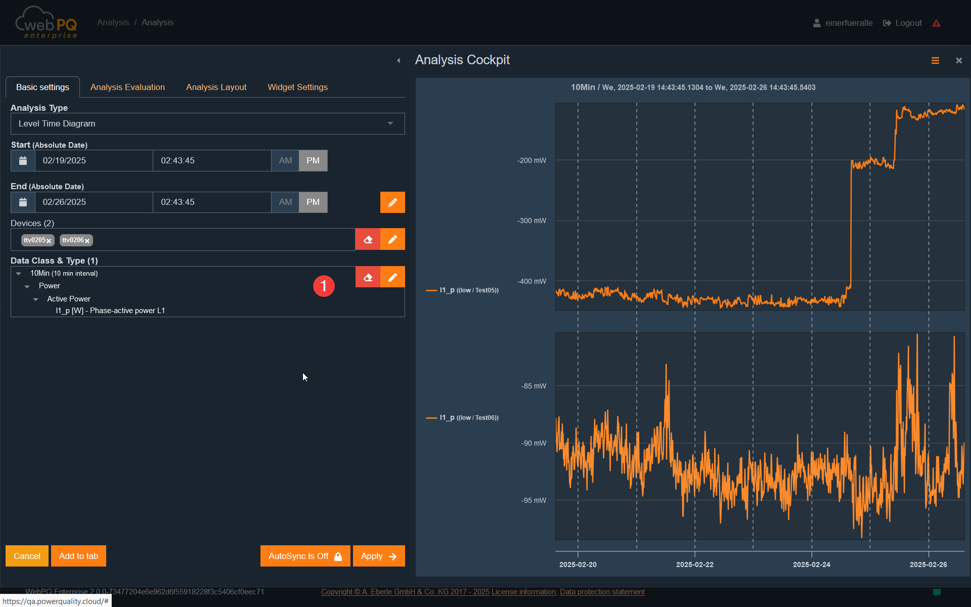This screenshot has width=971, height=607.
Task: Set End time to PM
Action: (x=313, y=202)
